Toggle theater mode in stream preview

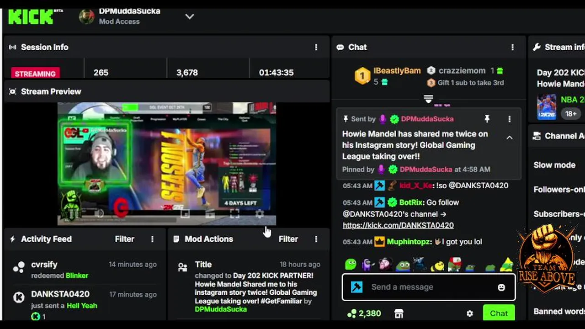click(x=210, y=213)
